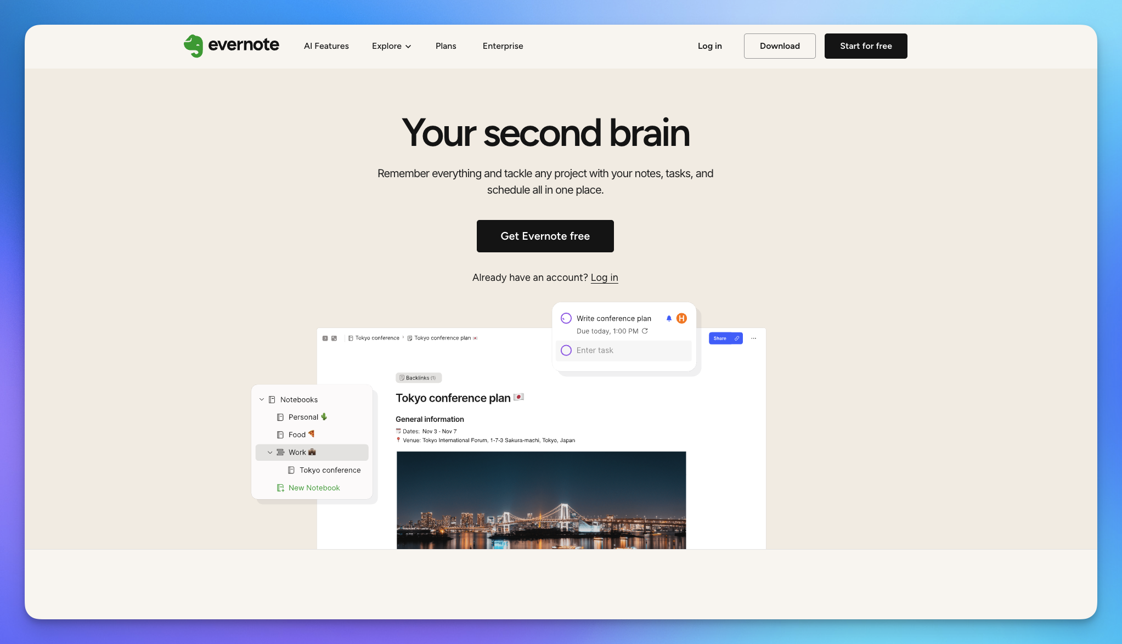This screenshot has height=644, width=1122.
Task: Open the Backlinks (1) chip
Action: (x=418, y=378)
